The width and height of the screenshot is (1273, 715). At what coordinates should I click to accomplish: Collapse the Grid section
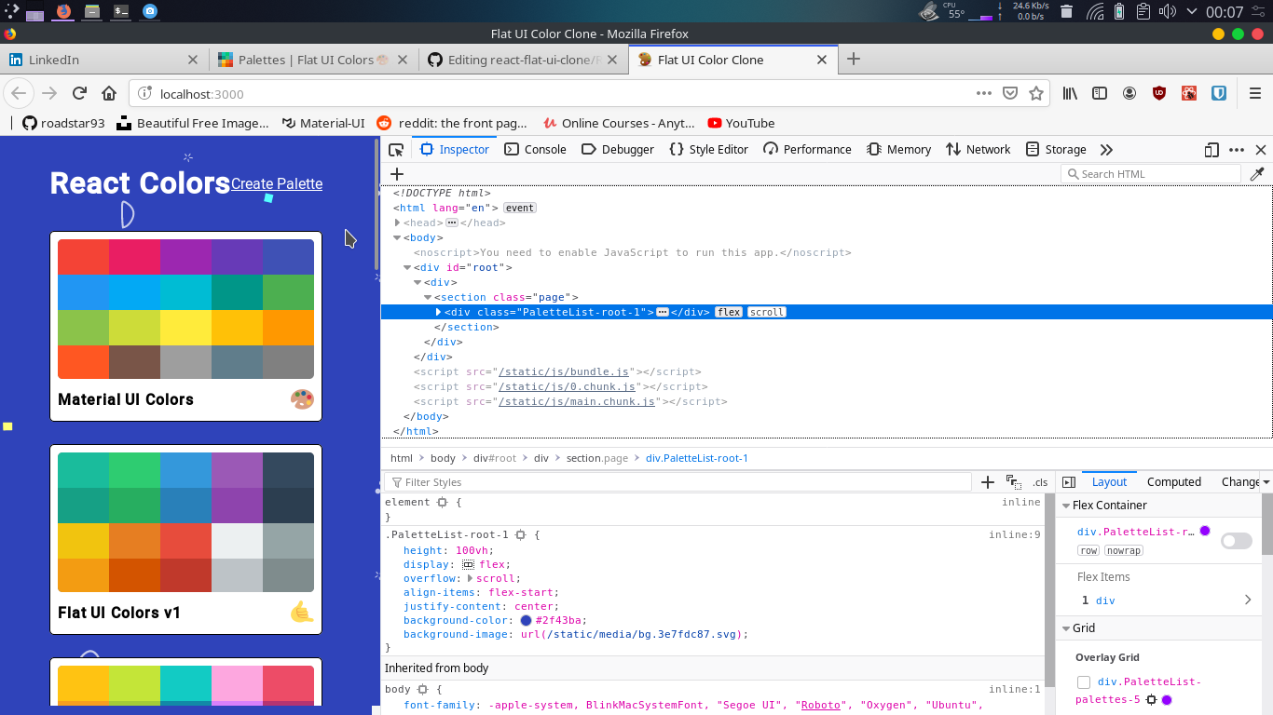pyautogui.click(x=1066, y=628)
